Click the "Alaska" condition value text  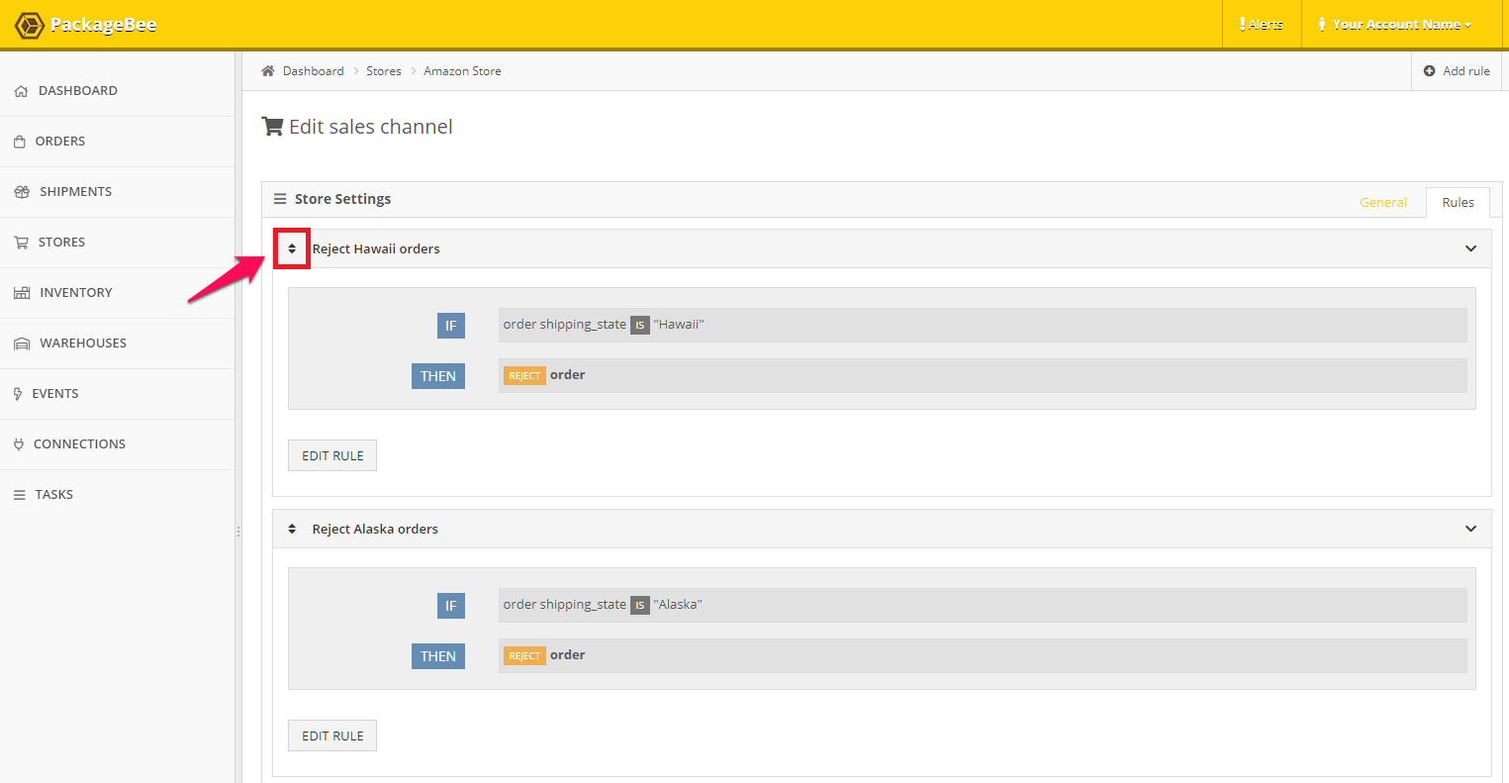click(x=678, y=605)
